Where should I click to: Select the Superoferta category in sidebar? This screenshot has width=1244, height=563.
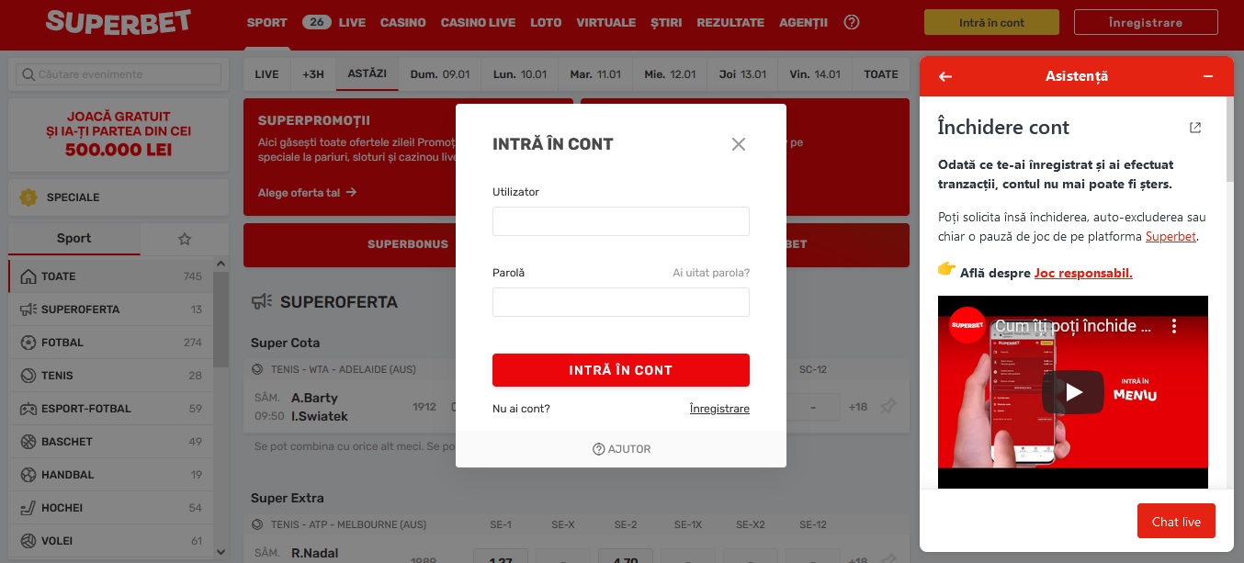coord(110,310)
